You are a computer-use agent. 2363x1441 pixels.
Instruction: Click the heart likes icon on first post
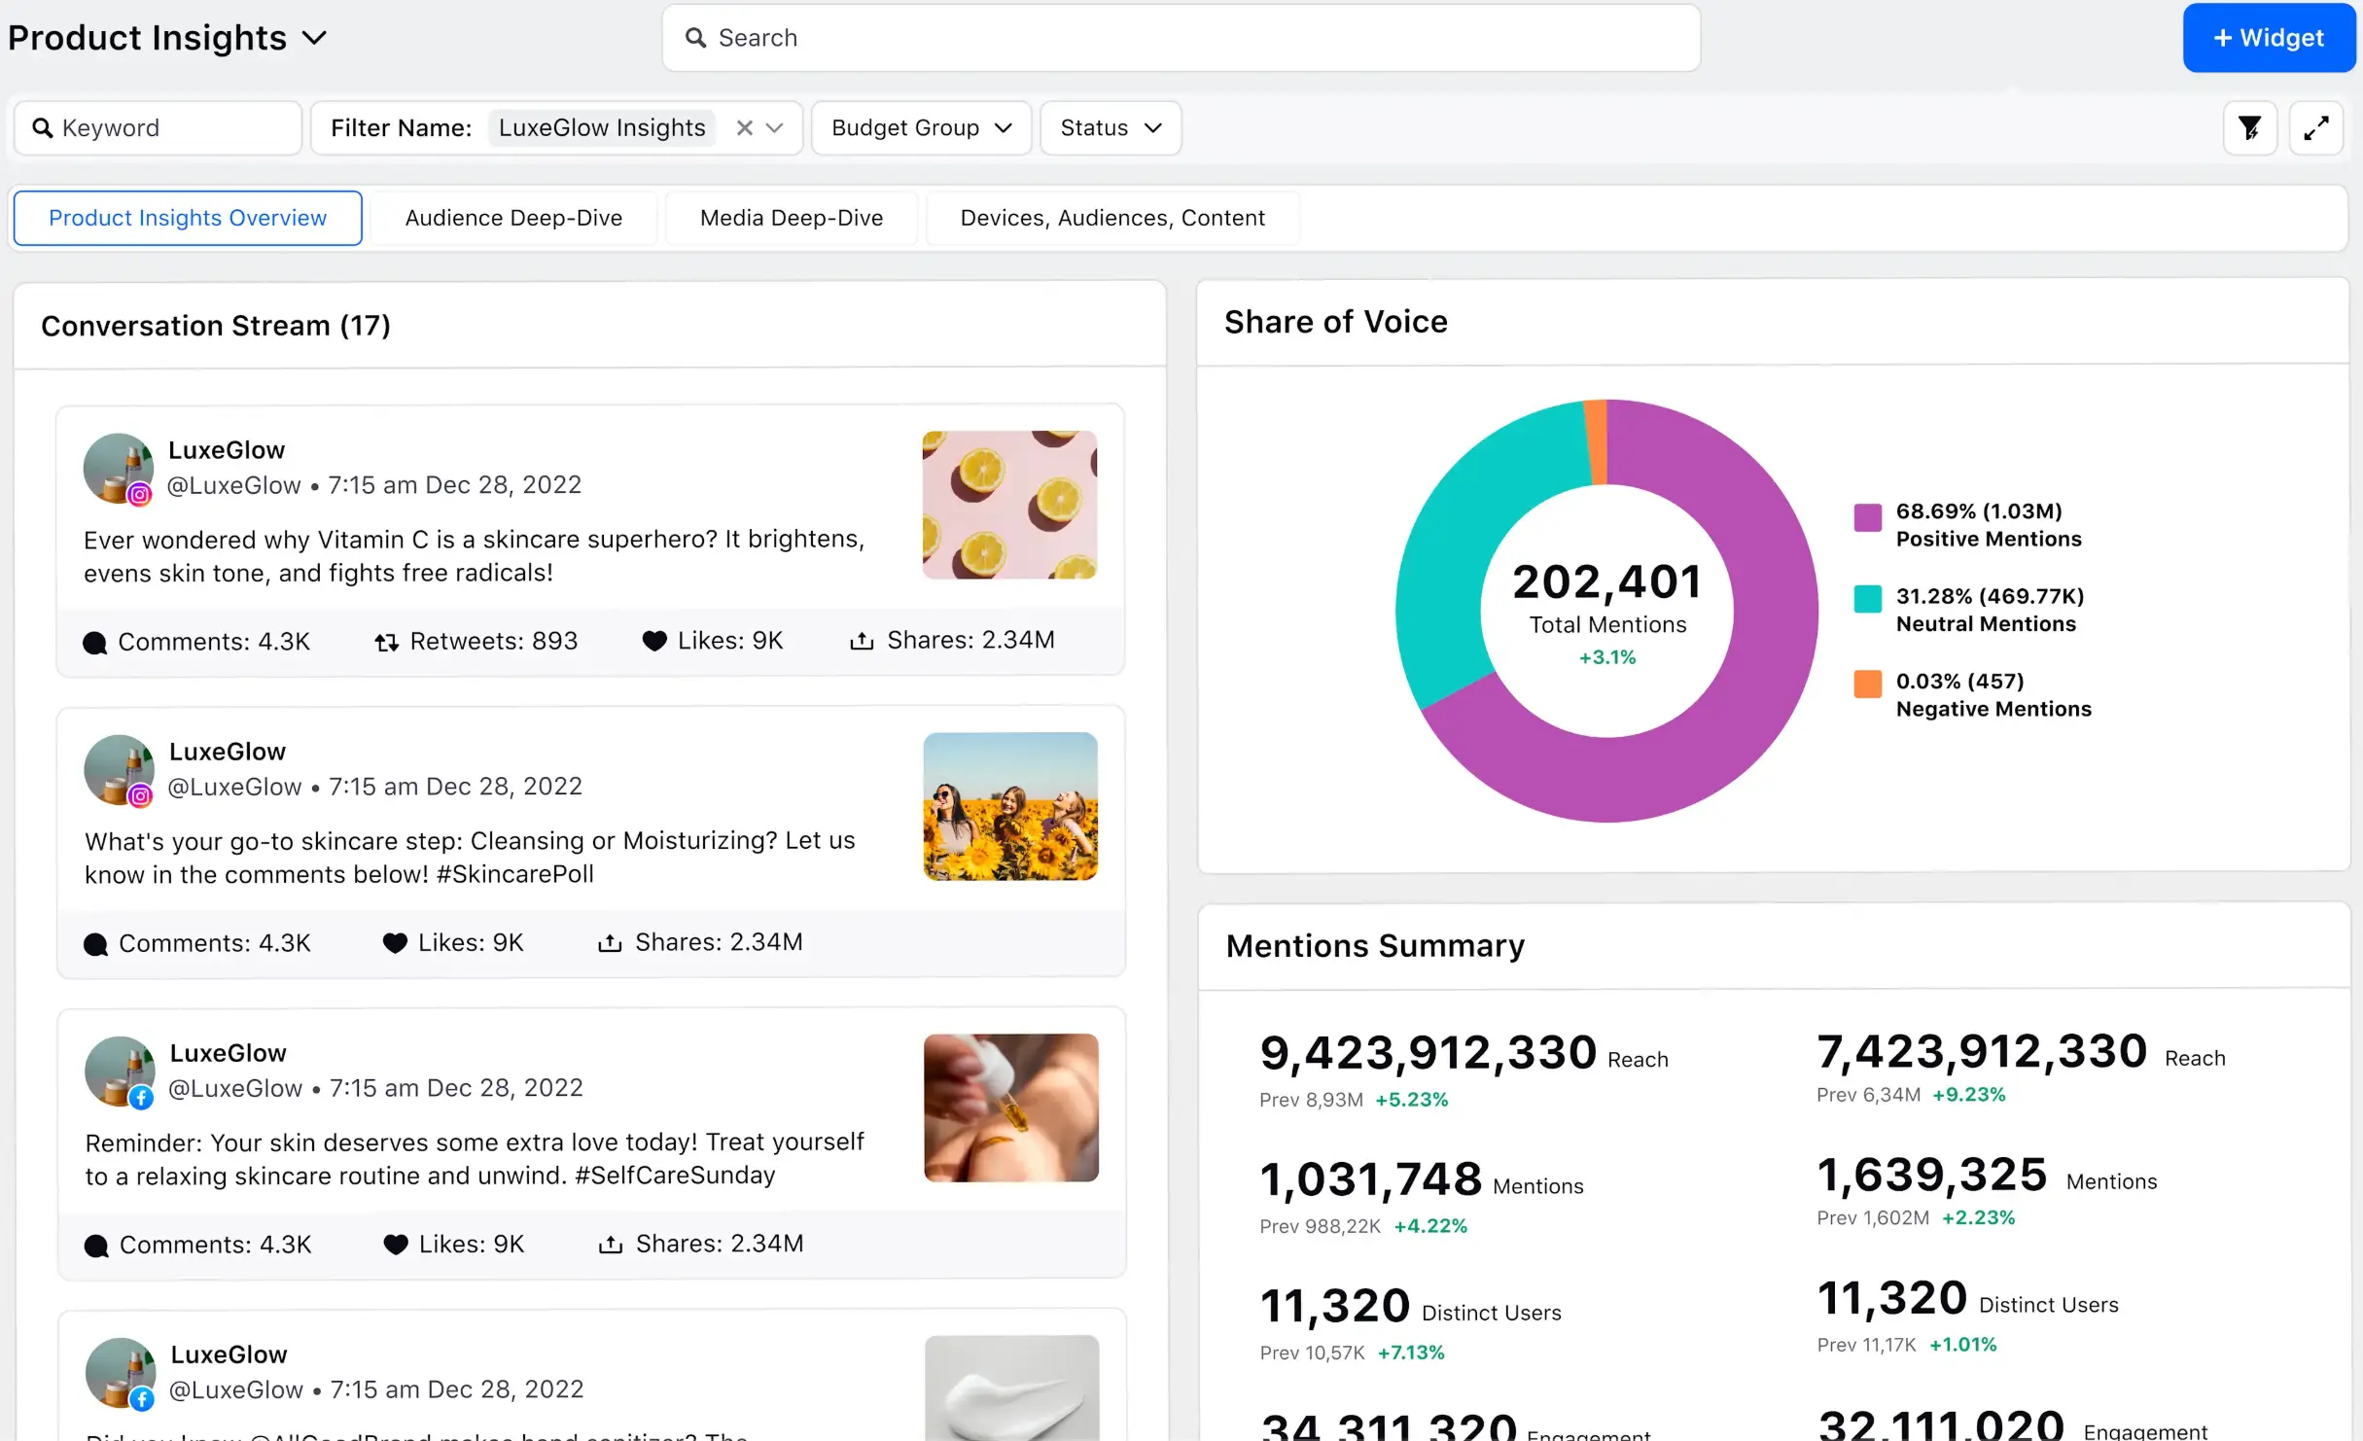pos(654,641)
